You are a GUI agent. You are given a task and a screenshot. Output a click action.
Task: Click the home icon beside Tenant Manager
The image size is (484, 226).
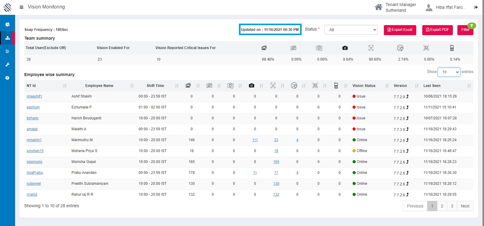point(378,7)
